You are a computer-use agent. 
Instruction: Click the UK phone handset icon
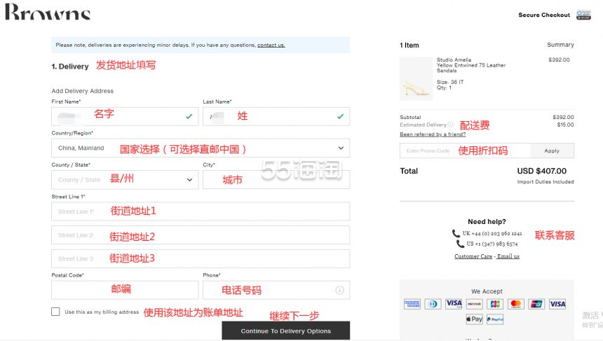point(456,233)
